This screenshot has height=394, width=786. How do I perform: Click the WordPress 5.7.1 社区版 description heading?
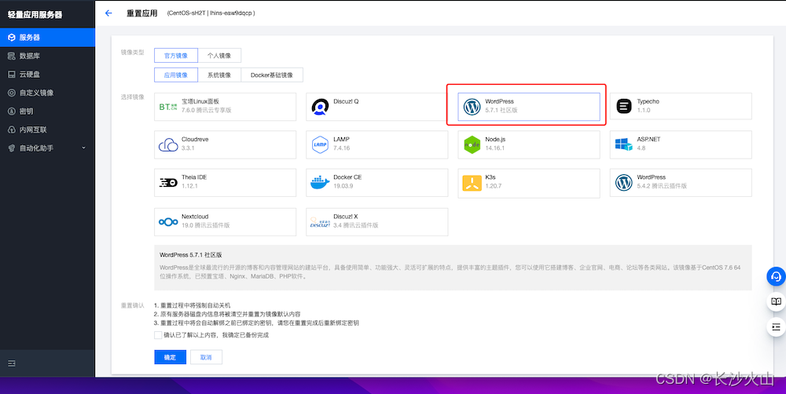pyautogui.click(x=190, y=255)
